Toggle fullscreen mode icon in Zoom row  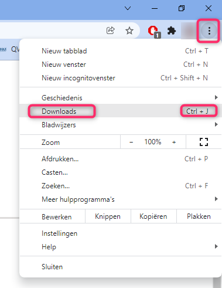pyautogui.click(x=204, y=142)
